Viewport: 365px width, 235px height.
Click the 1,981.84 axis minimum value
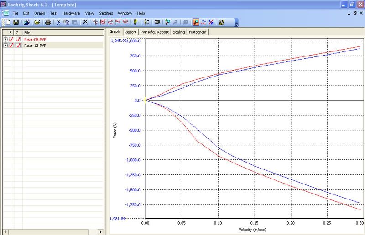(x=117, y=219)
